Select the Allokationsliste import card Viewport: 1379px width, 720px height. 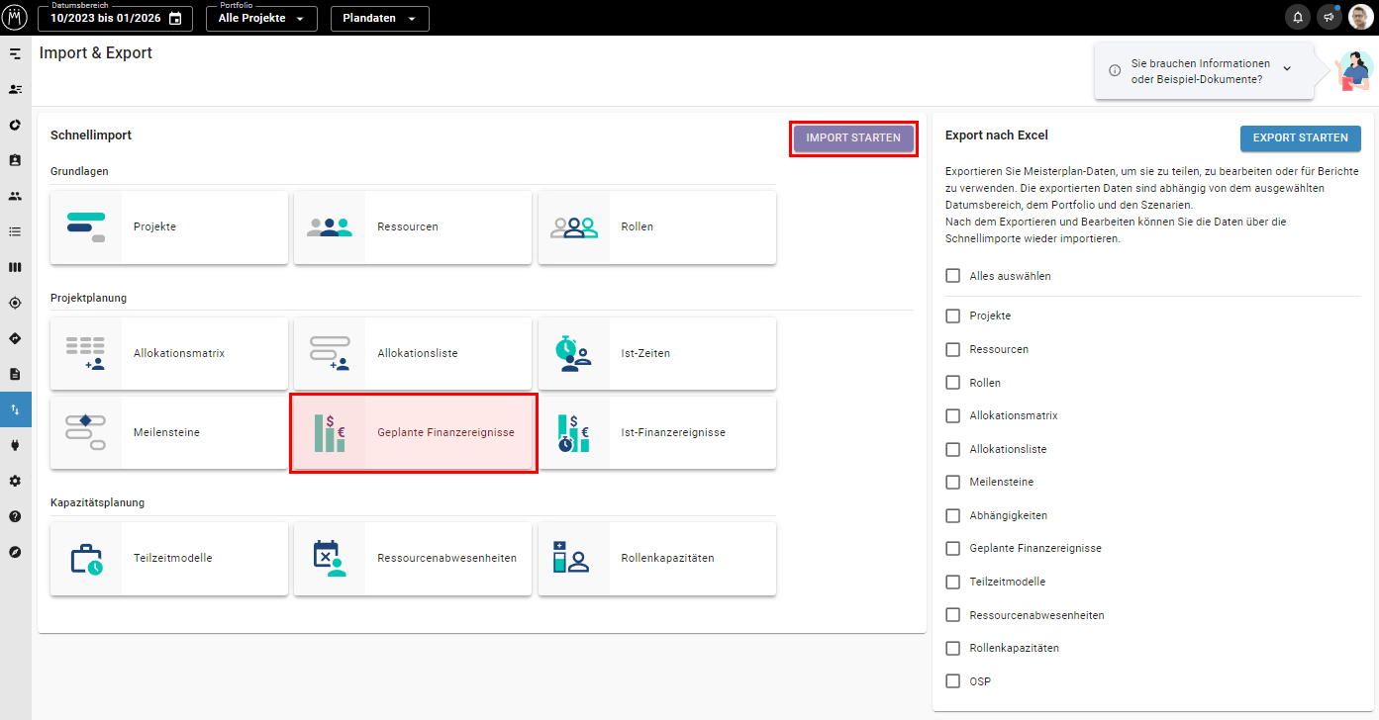413,353
